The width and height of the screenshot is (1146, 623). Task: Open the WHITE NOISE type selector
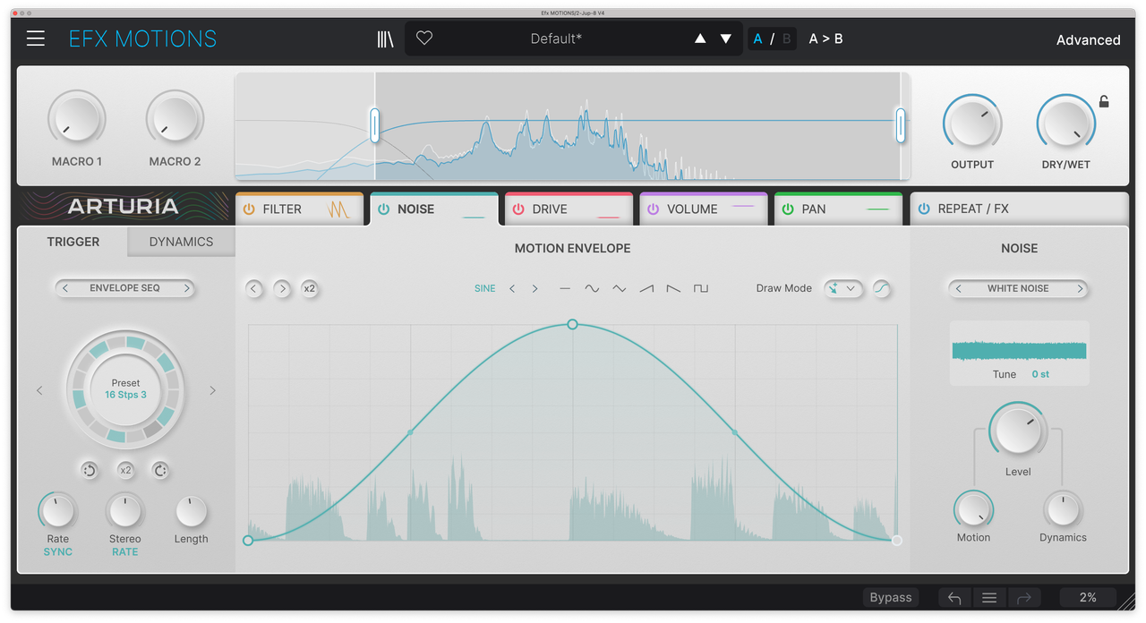click(x=1019, y=288)
